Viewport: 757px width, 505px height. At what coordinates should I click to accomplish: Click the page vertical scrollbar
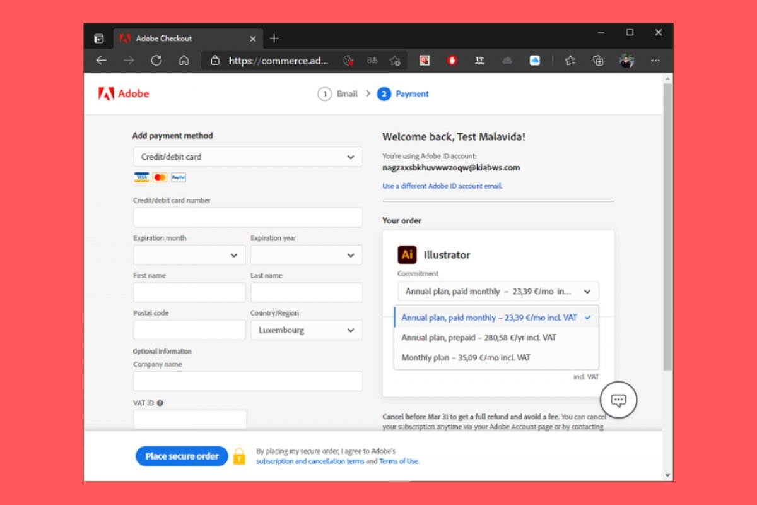(x=667, y=227)
